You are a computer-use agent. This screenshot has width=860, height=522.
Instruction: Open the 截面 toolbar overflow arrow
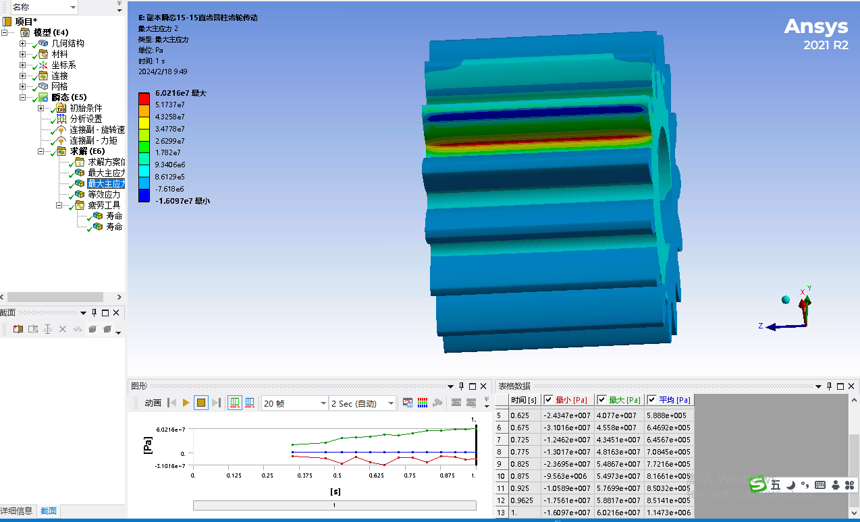pyautogui.click(x=118, y=332)
